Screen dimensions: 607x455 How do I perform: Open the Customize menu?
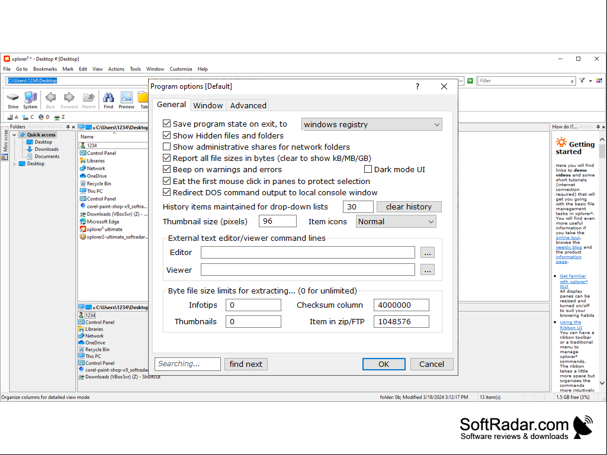point(181,69)
